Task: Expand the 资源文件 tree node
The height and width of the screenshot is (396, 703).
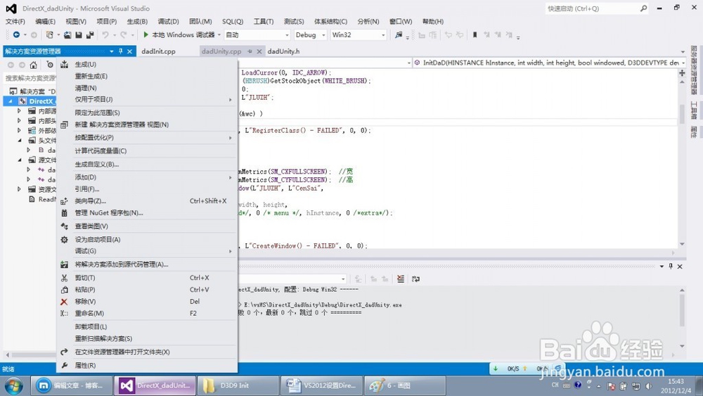Action: point(19,189)
